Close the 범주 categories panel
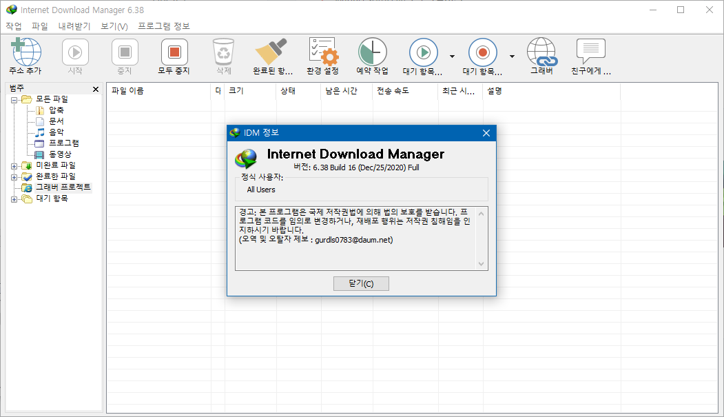Image resolution: width=724 pixels, height=417 pixels. point(96,89)
